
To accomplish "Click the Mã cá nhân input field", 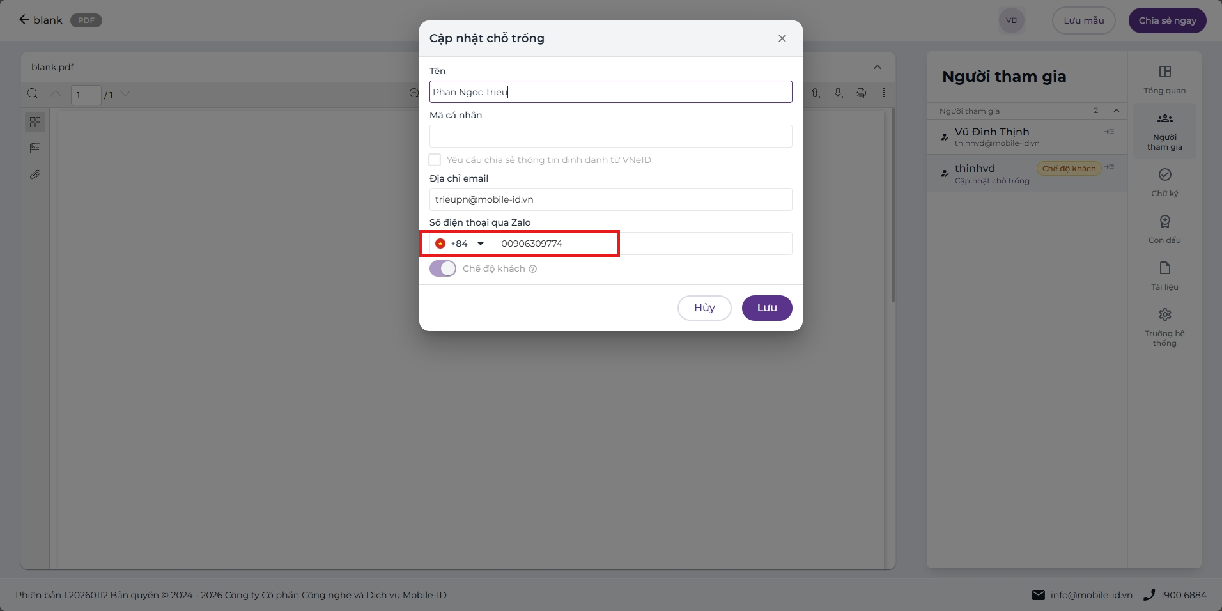I will (x=611, y=136).
